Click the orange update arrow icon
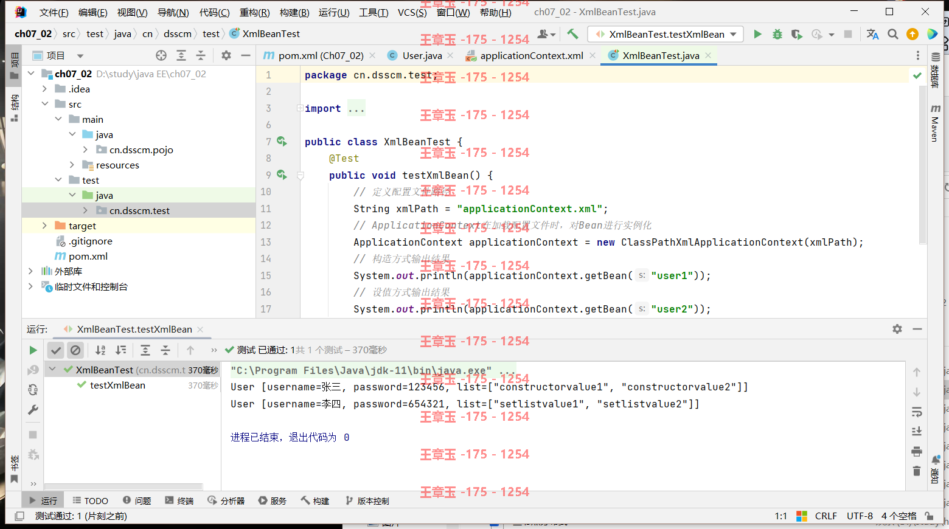The width and height of the screenshot is (949, 529). pos(912,34)
